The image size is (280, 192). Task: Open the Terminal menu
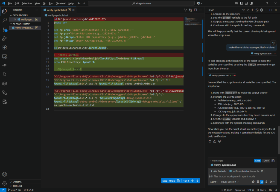click(x=61, y=3)
